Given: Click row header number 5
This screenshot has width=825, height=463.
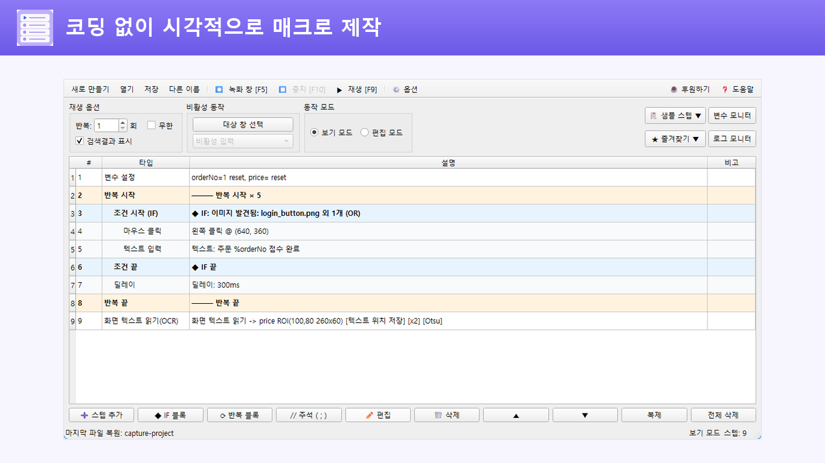Looking at the screenshot, I should pyautogui.click(x=72, y=249).
